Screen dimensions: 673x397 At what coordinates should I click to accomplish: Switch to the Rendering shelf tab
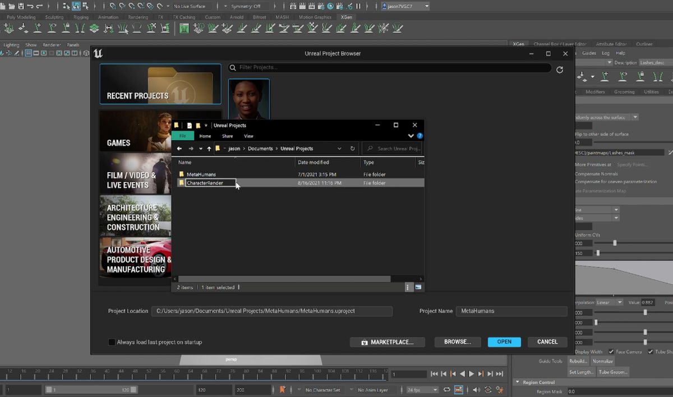coord(138,17)
